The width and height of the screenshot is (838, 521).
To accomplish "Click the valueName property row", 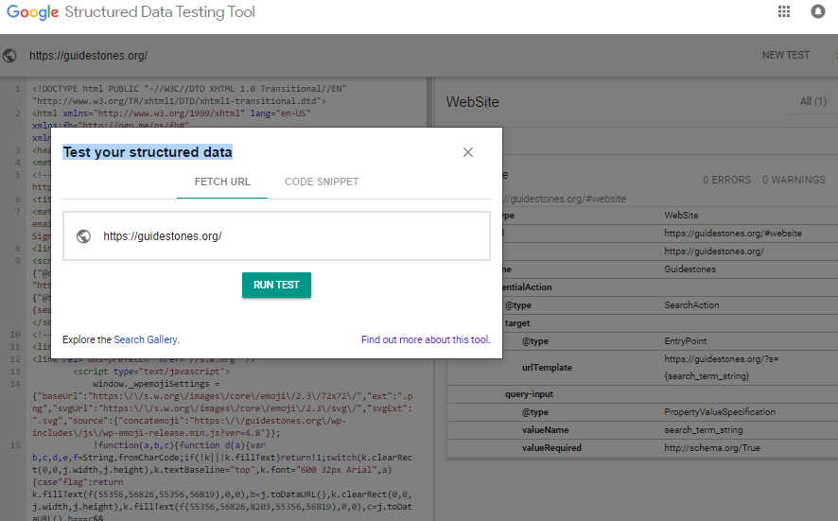I will pos(643,430).
